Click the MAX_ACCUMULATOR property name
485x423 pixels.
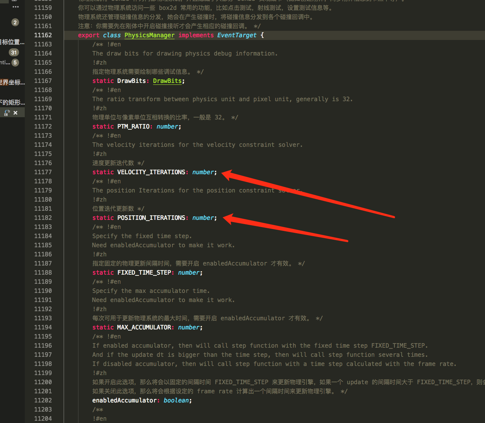[144, 327]
